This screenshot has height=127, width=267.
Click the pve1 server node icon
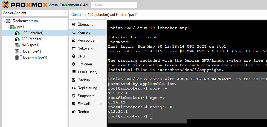[x=13, y=27]
